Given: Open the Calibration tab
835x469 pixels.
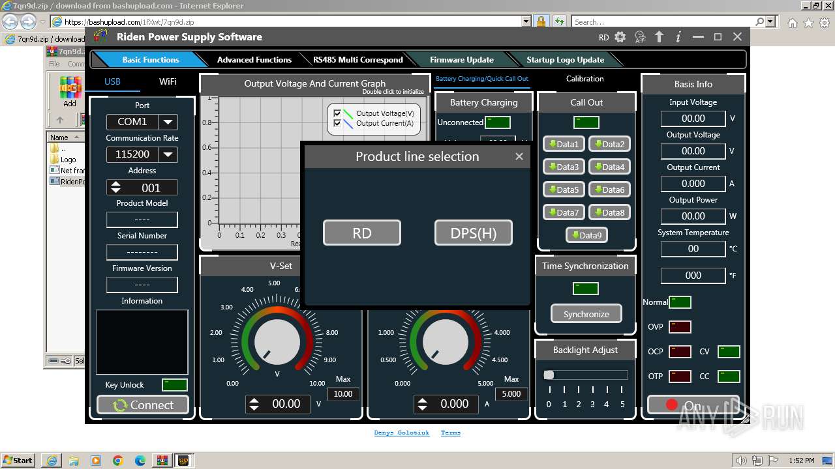Looking at the screenshot, I should [x=584, y=79].
